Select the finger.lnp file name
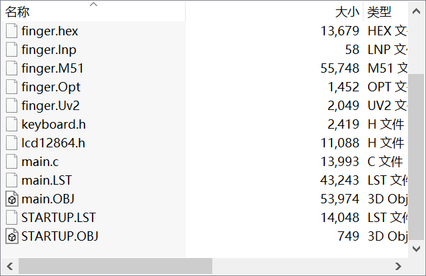Viewport: 426px width, 276px height. click(49, 49)
